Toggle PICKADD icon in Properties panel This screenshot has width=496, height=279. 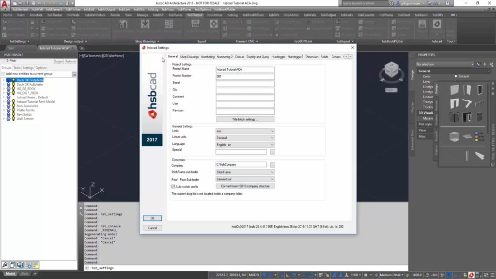tap(479, 64)
